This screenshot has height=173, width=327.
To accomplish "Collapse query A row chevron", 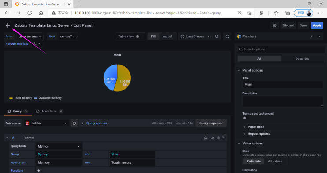I will [x=7, y=138].
